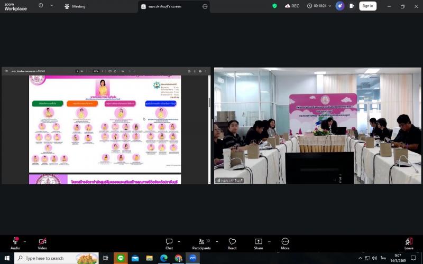
Task: Open the Chat panel
Action: click(x=169, y=243)
